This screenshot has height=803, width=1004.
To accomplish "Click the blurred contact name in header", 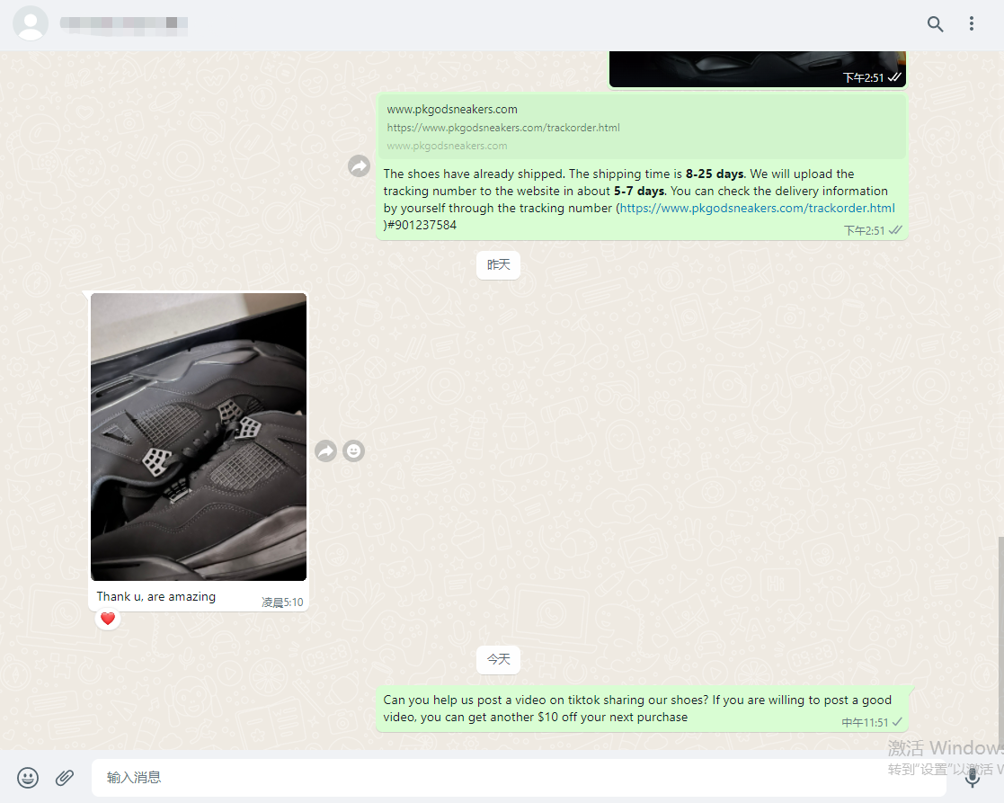I will click(x=124, y=24).
